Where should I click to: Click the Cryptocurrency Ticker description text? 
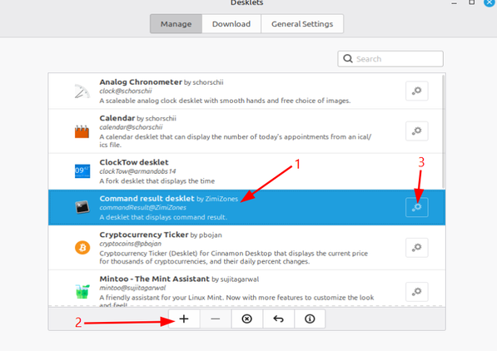coord(234,258)
